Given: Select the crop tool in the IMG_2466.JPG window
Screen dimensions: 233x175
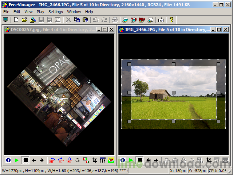Looking at the screenshot, I should pos(209,160).
